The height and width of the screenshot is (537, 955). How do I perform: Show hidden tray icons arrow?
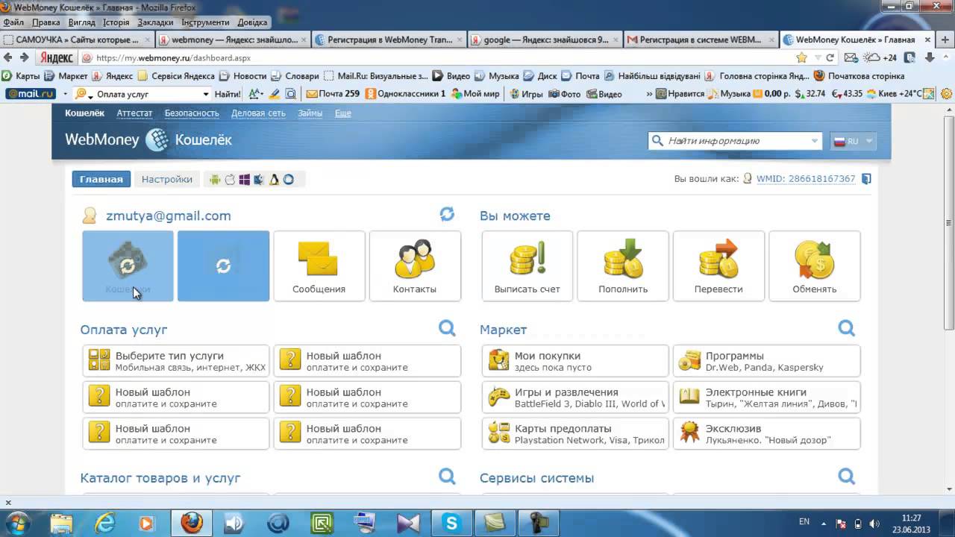[x=824, y=523]
